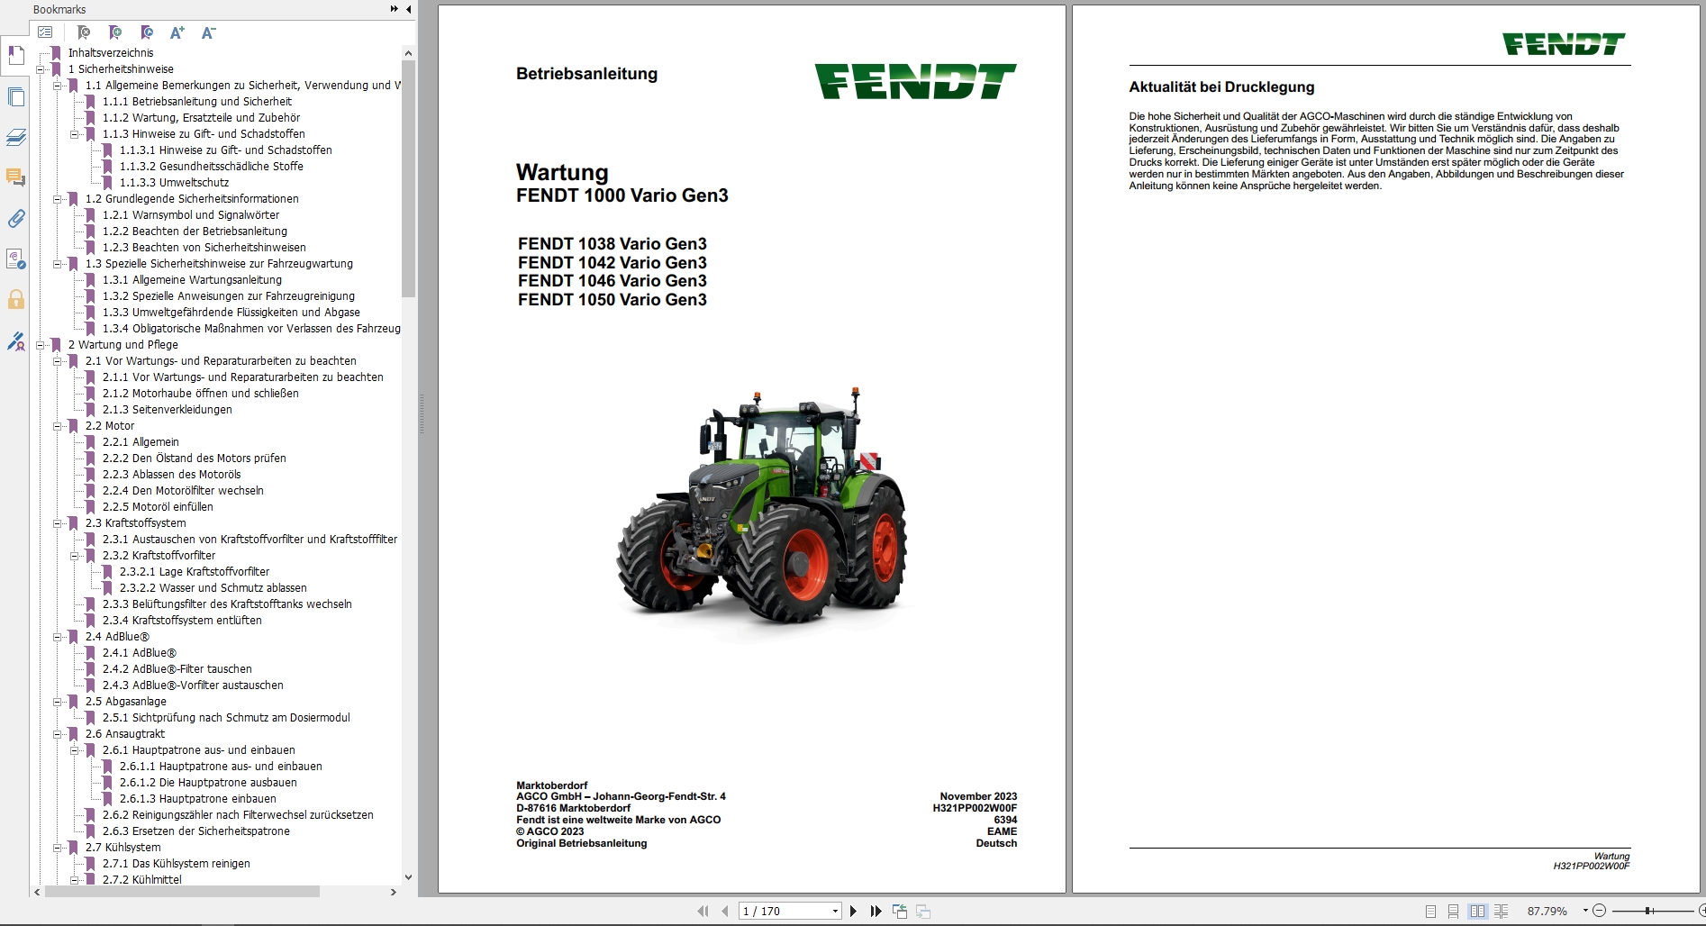
Task: Expand all bookmarks with double-arrow icon
Action: [x=395, y=9]
